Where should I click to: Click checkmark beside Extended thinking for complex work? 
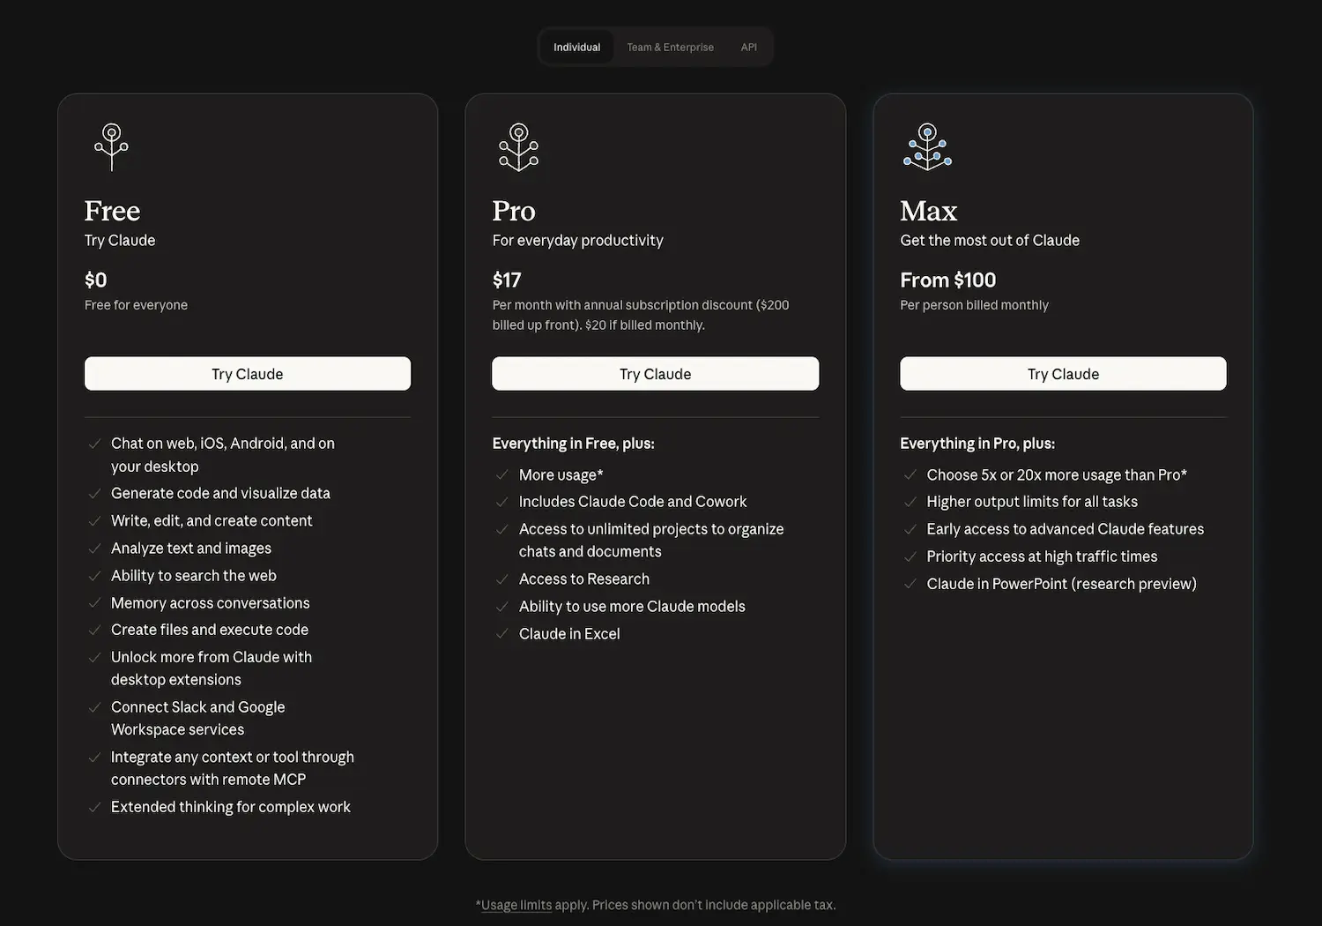pos(94,808)
